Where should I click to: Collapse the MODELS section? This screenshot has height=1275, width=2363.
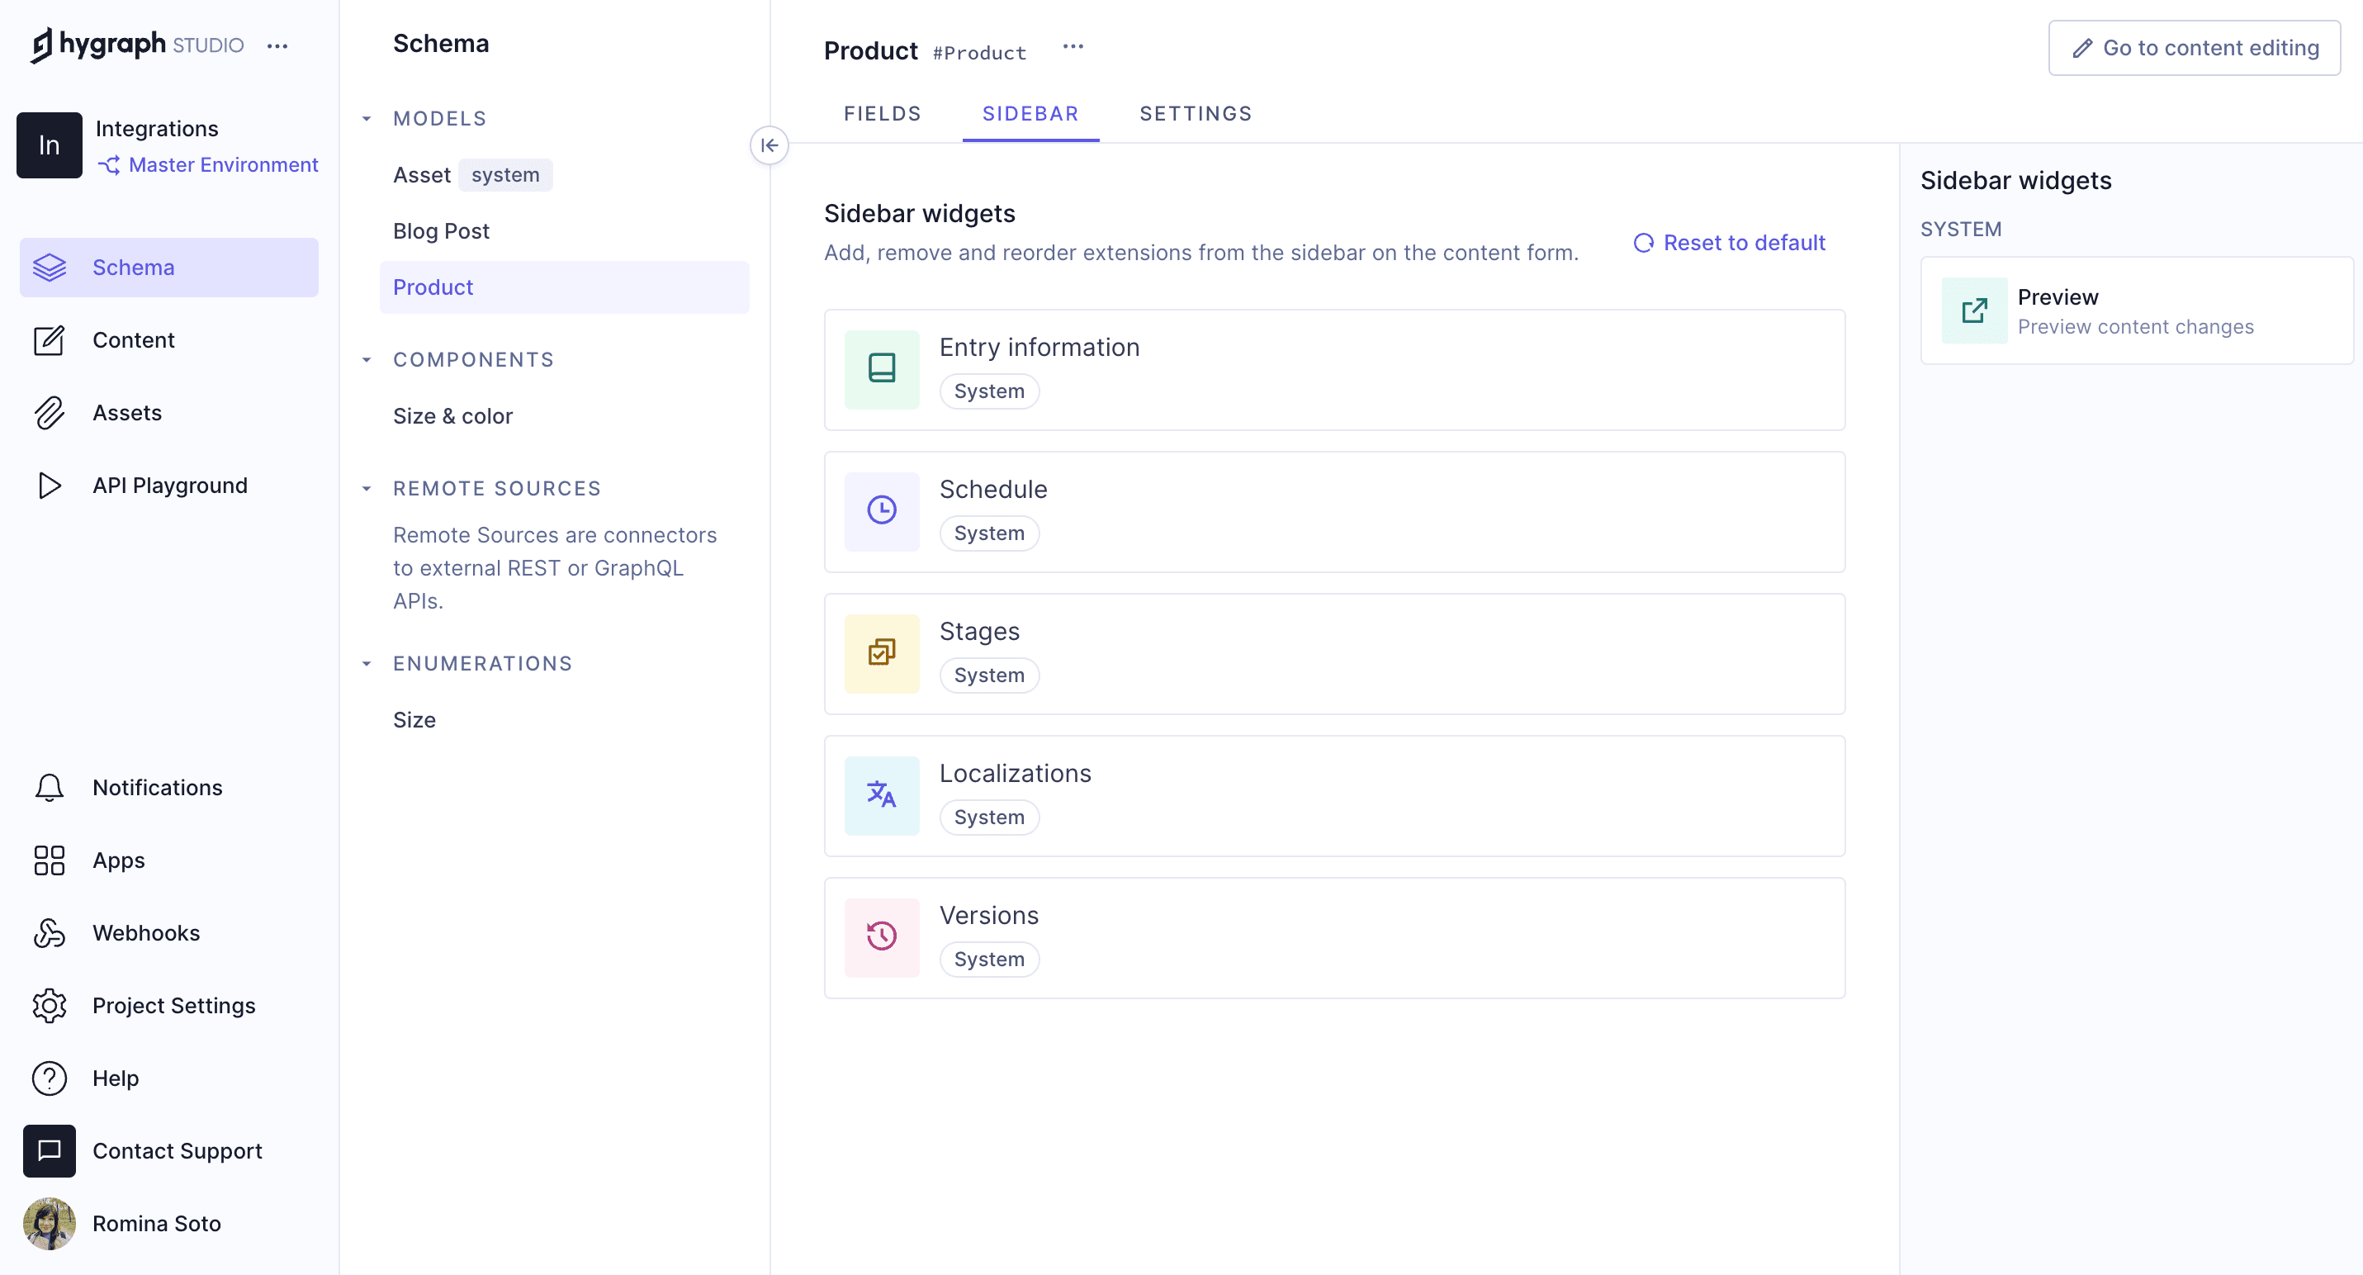[367, 118]
